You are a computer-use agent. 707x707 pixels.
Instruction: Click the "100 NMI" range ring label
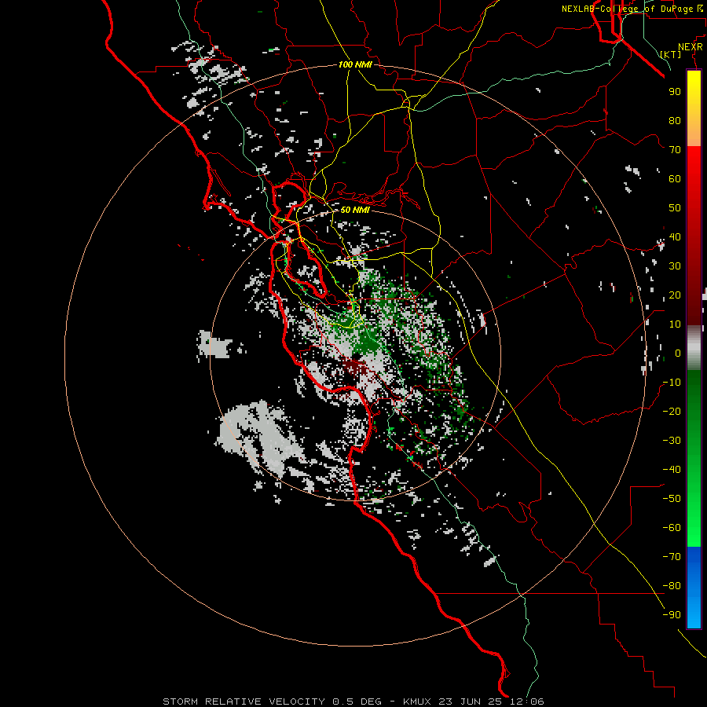355,64
